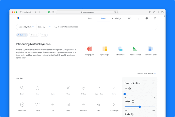Viewport: 175px width, 117px height.
Task: Show Weight info tooltip icon
Action: [x=133, y=101]
